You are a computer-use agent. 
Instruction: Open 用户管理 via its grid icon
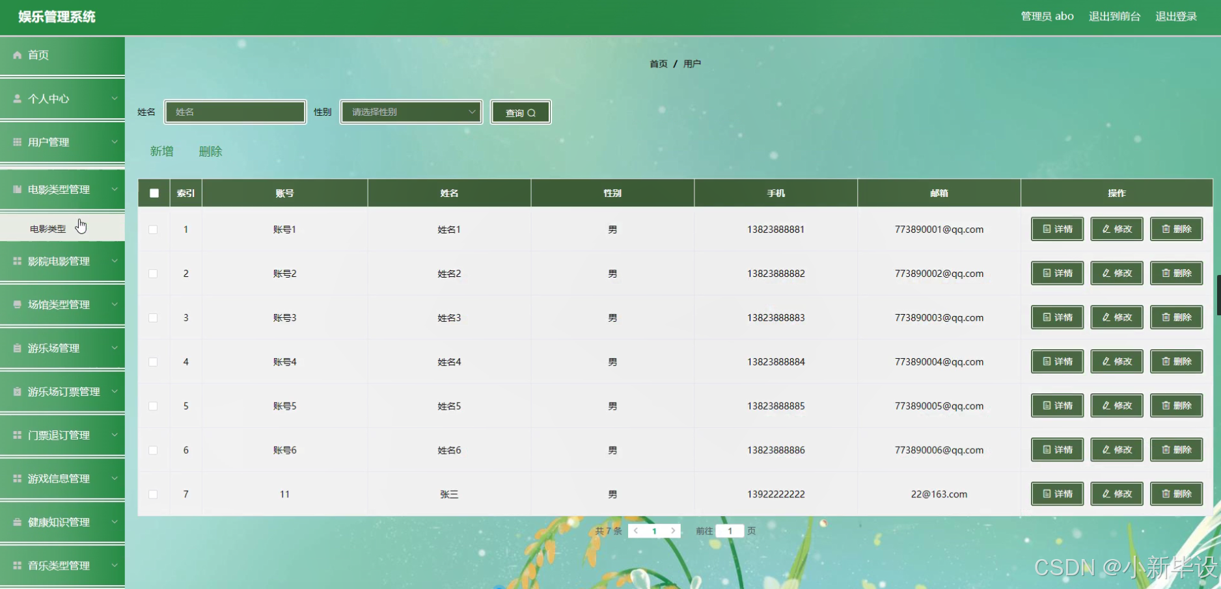pos(16,142)
